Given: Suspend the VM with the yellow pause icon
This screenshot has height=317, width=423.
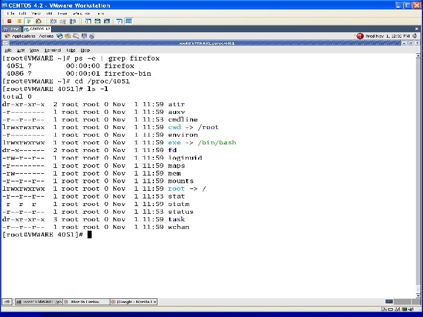Looking at the screenshot, I should tap(19, 21).
